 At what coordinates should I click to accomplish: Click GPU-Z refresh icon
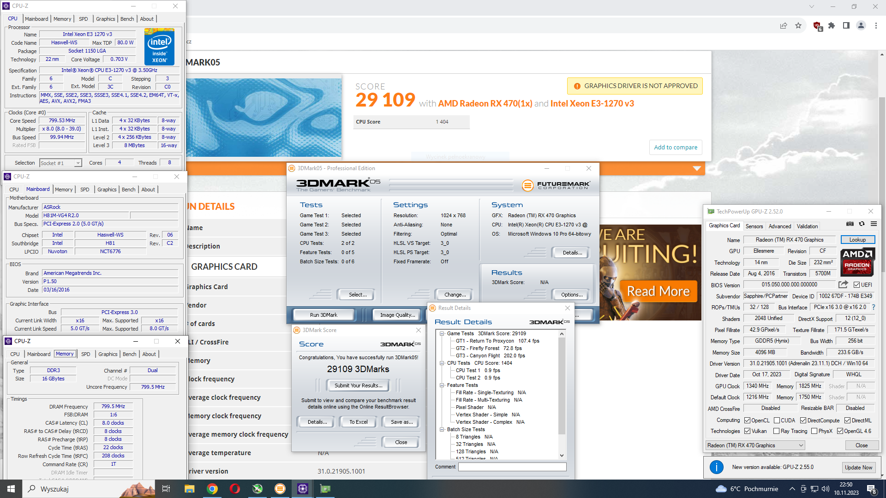coord(862,224)
